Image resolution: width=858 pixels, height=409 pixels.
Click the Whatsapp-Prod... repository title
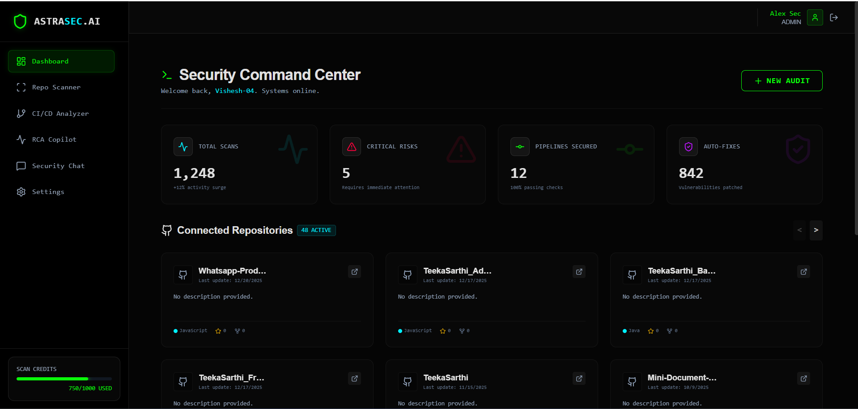(x=232, y=271)
